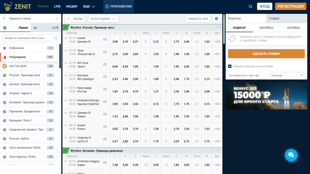
Task: Click the МАТЧИ ДНЯ star badge icon
Action: (5, 66)
